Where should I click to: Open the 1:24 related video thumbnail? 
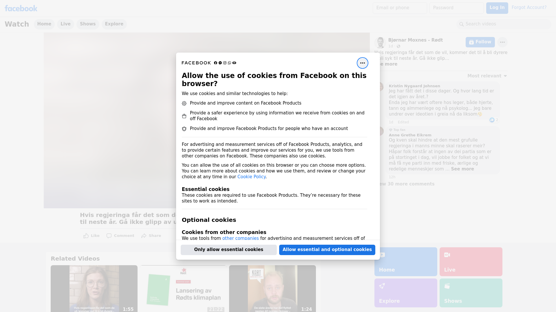tap(272, 289)
